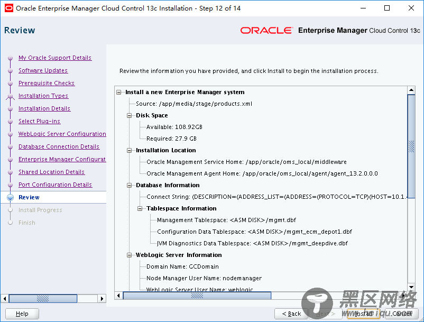The width and height of the screenshot is (424, 322).
Task: Click the Installation Types step bullet
Action: click(x=10, y=96)
